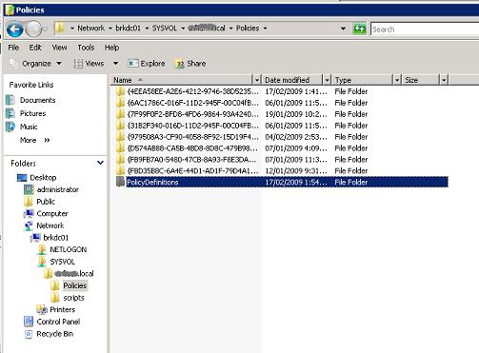Click the green Refresh icon
The height and width of the screenshot is (353, 479).
pyautogui.click(x=359, y=29)
